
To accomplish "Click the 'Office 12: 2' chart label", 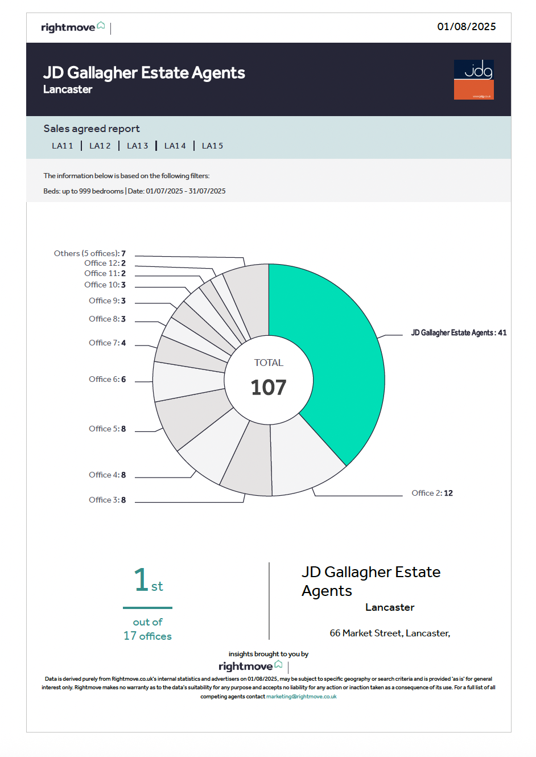I will 105,263.
